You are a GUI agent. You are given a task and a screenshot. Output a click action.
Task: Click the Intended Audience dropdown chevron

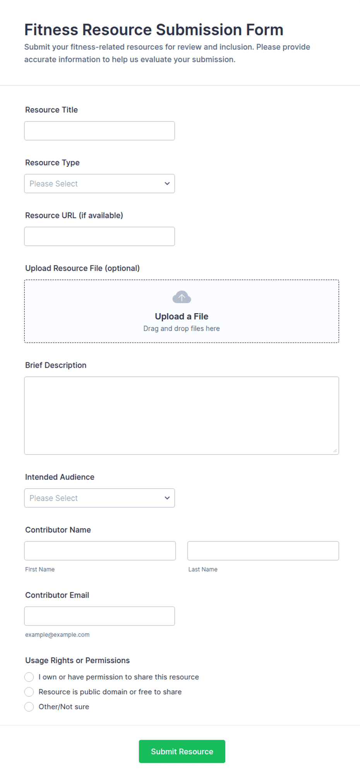point(167,498)
